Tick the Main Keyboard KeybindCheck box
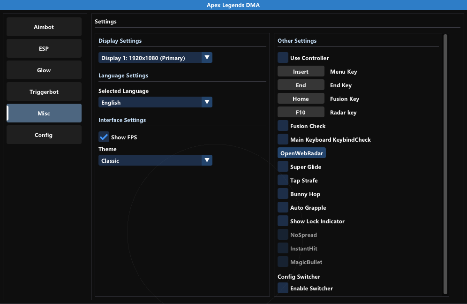The height and width of the screenshot is (304, 467). click(x=283, y=139)
